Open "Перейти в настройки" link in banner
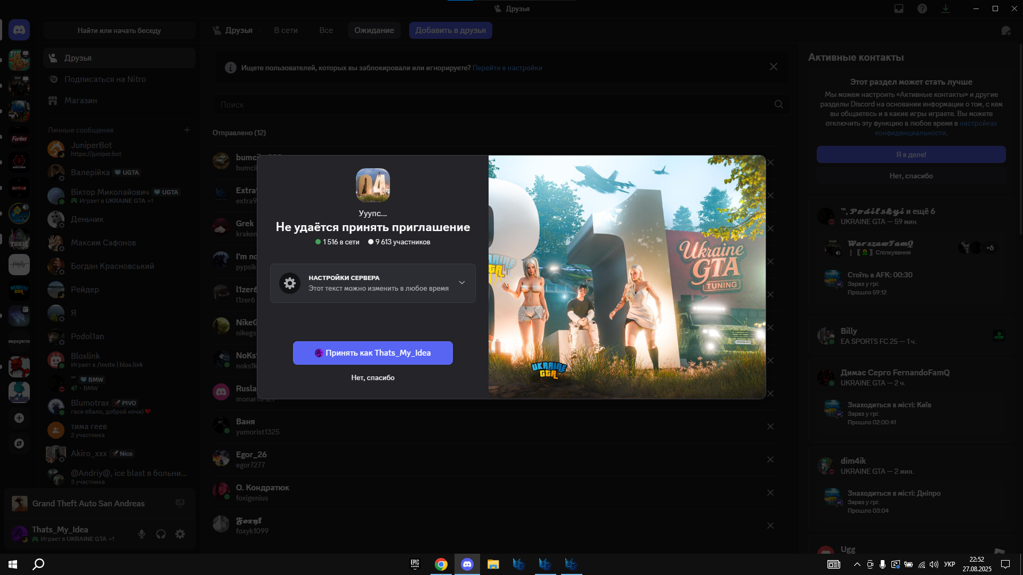The height and width of the screenshot is (575, 1023). pos(507,68)
